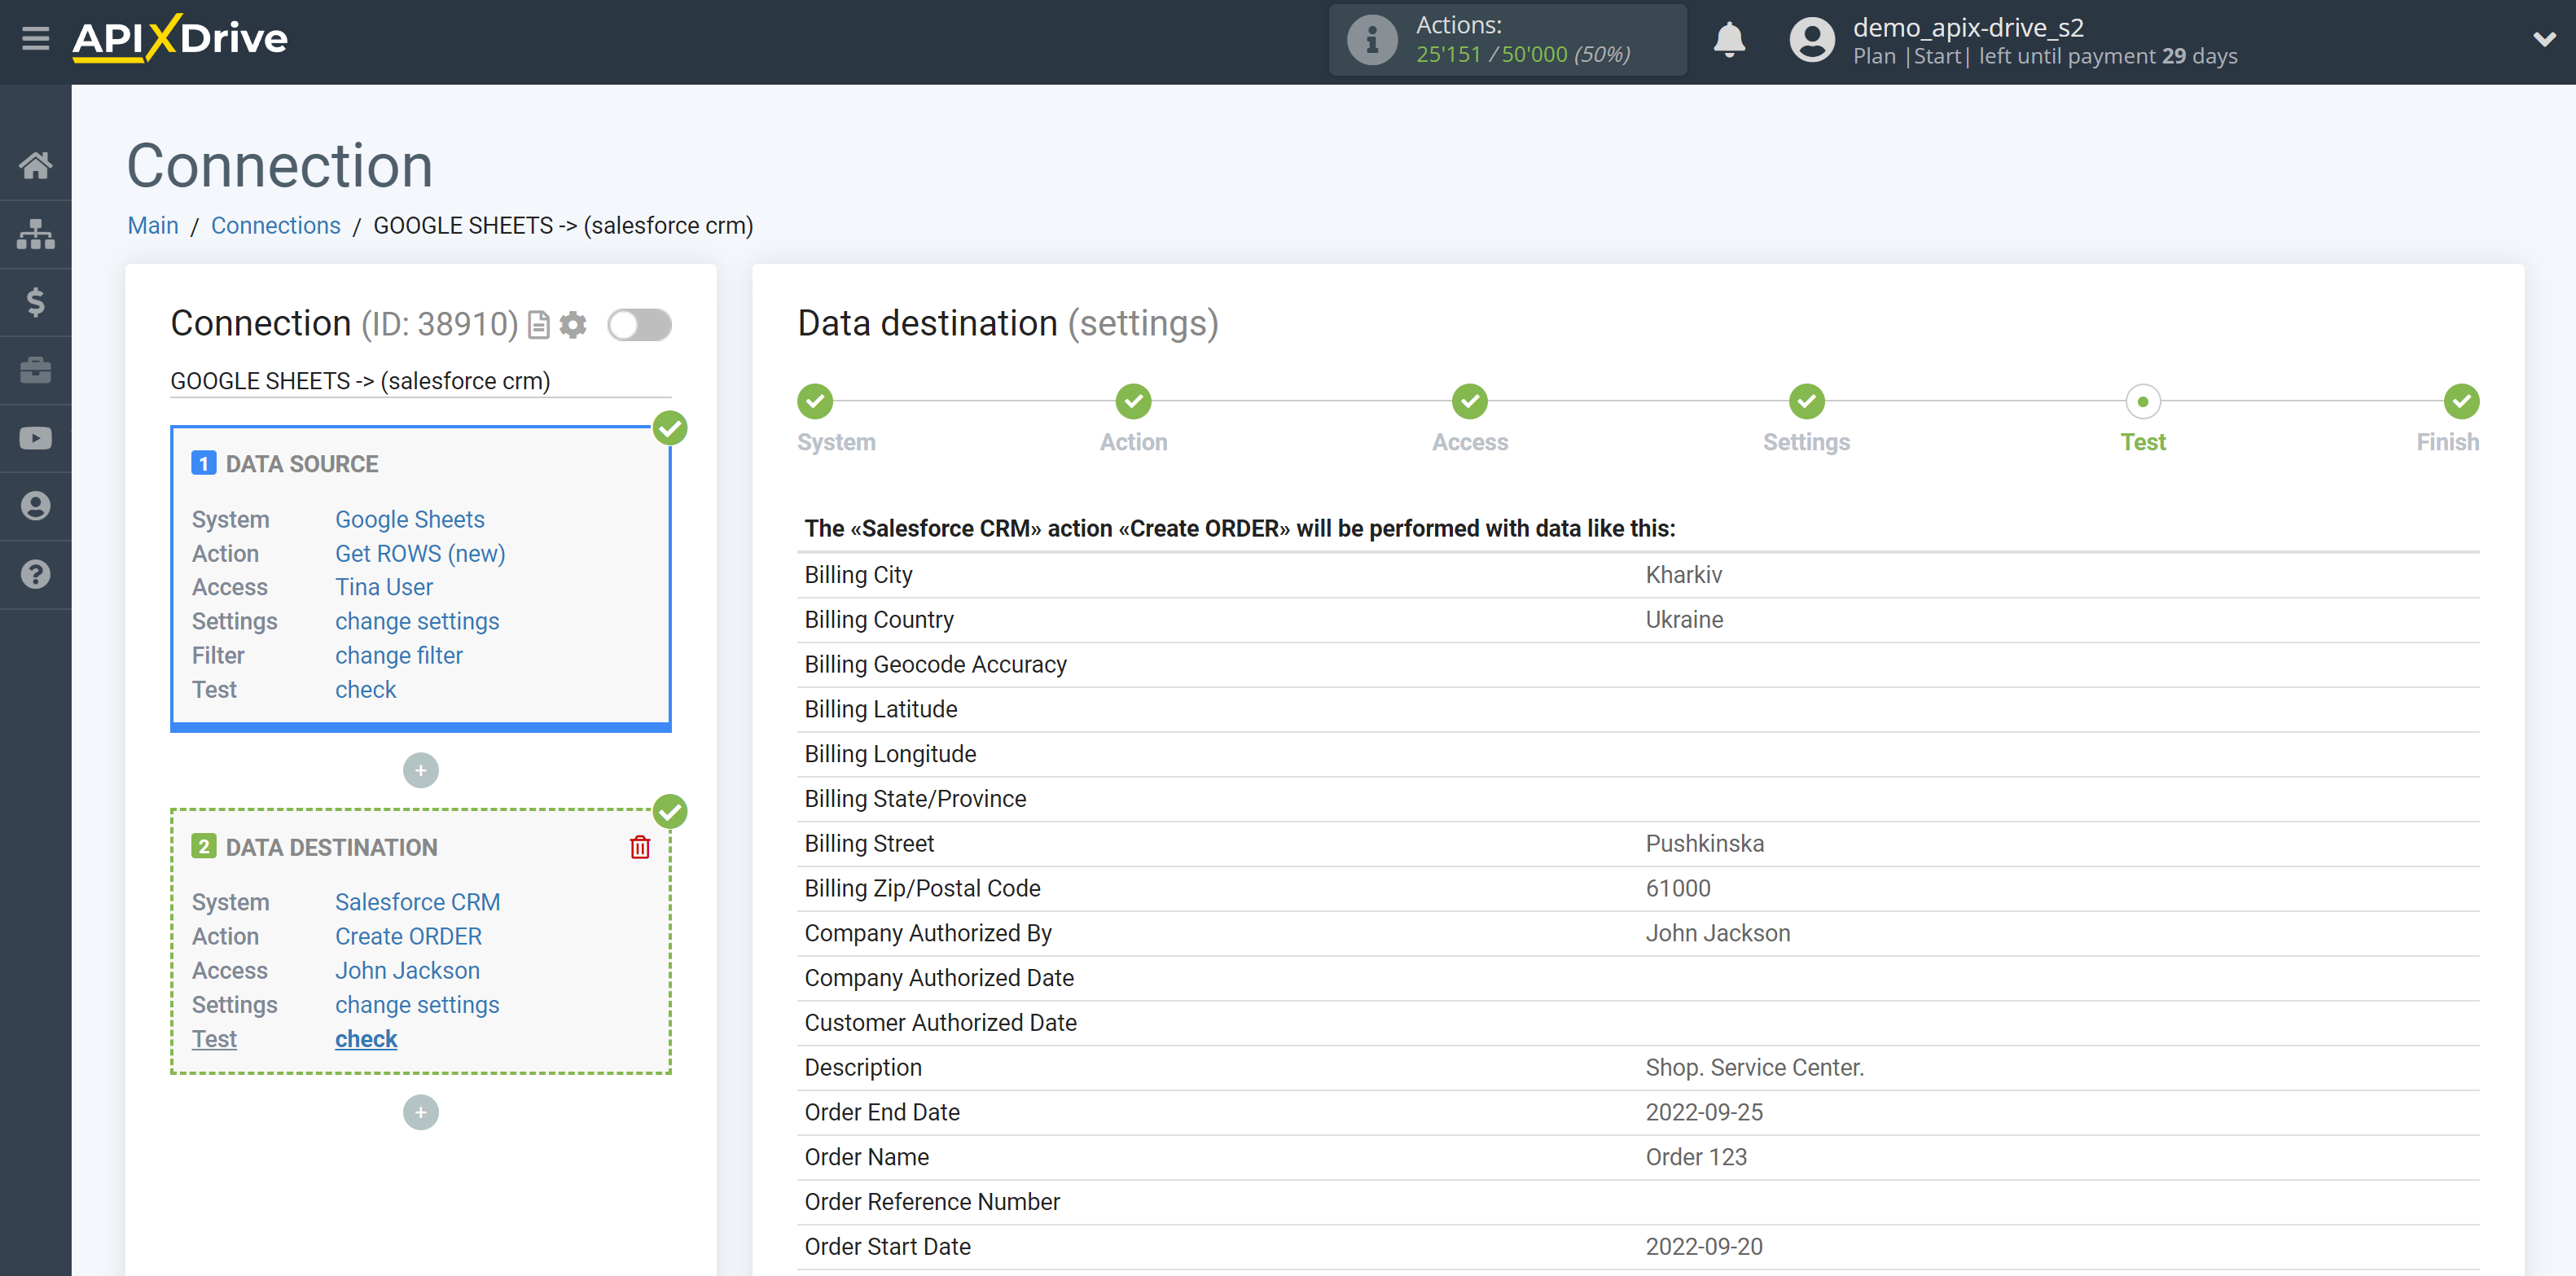Open the Main breadcrumb link
Viewport: 2576px width, 1276px height.
153,226
